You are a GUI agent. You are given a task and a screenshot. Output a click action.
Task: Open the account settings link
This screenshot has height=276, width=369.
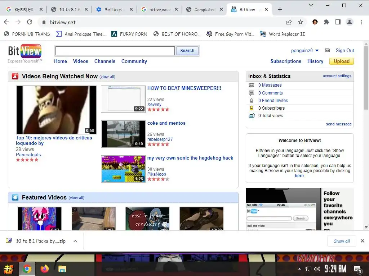click(x=337, y=76)
